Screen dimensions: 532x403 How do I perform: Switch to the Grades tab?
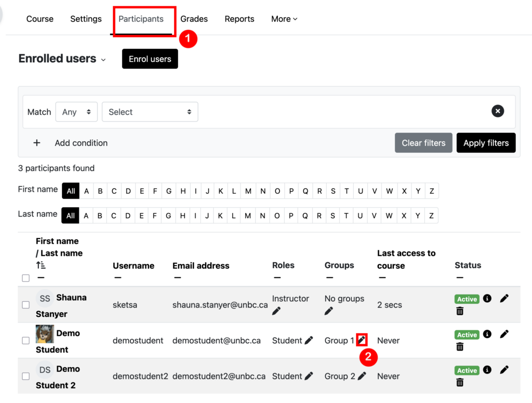click(194, 19)
